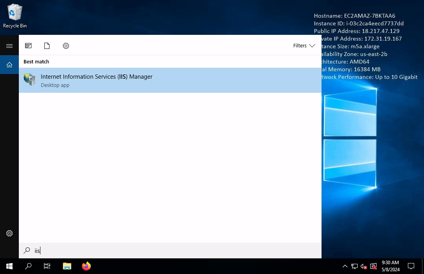Open Task View from the taskbar
The height and width of the screenshot is (274, 424).
click(47, 266)
